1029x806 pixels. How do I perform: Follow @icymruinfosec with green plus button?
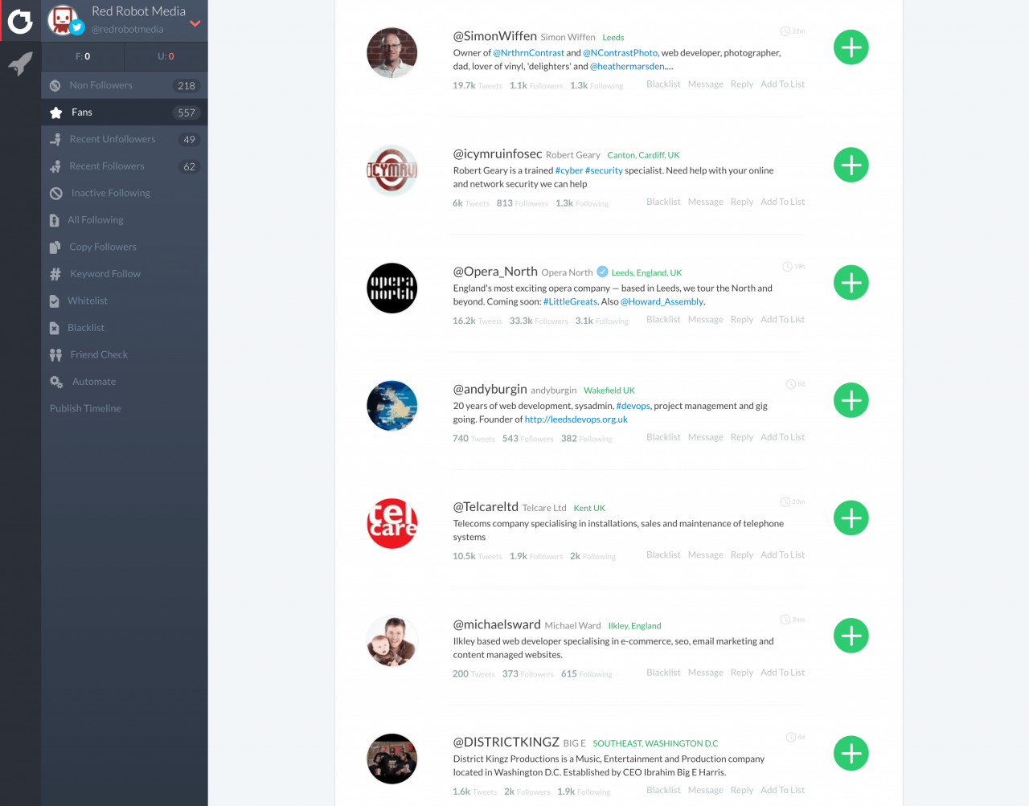[851, 165]
